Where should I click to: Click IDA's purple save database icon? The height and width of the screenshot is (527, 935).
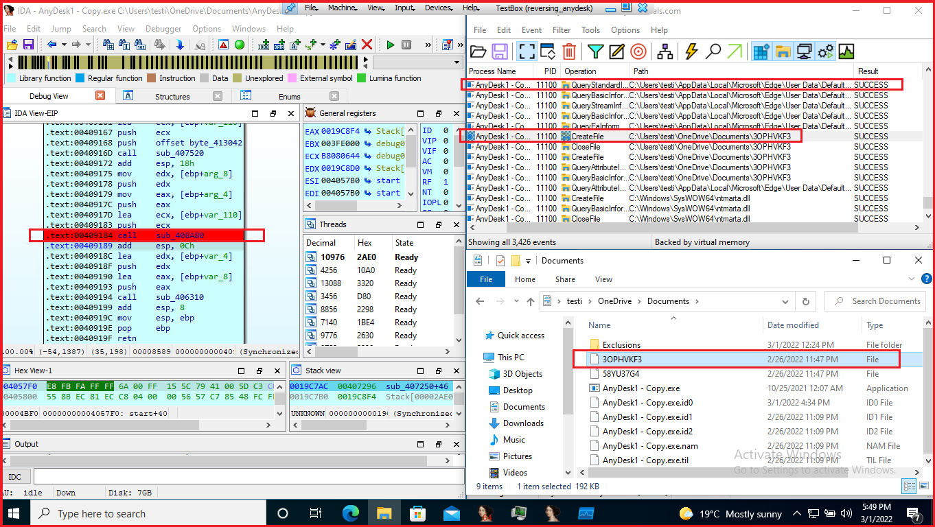click(x=28, y=45)
